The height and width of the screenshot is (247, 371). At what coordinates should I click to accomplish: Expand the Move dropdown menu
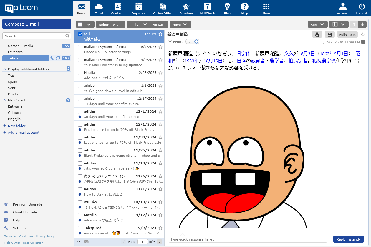point(180,25)
